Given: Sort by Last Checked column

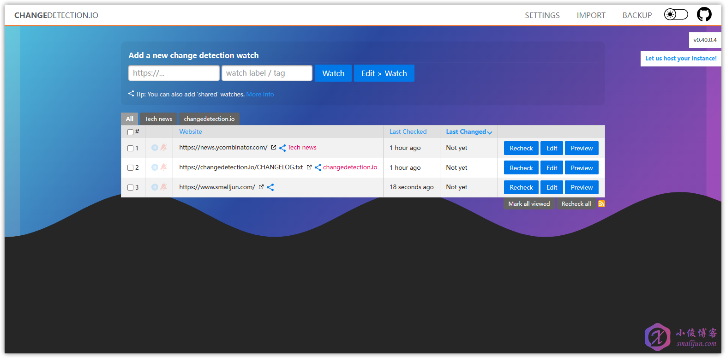Looking at the screenshot, I should [x=408, y=131].
